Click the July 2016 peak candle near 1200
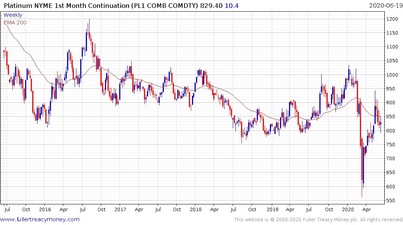Image resolution: width=403 pixels, height=225 pixels. (x=89, y=30)
